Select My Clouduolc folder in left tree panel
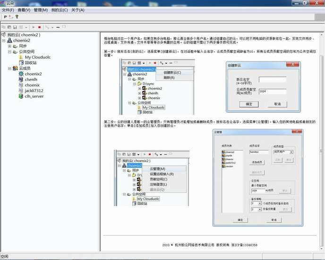Viewport: 325px width, 260px height. 37,57
